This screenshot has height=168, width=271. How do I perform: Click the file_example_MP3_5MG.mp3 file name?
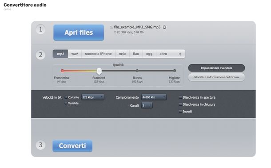[137, 27]
